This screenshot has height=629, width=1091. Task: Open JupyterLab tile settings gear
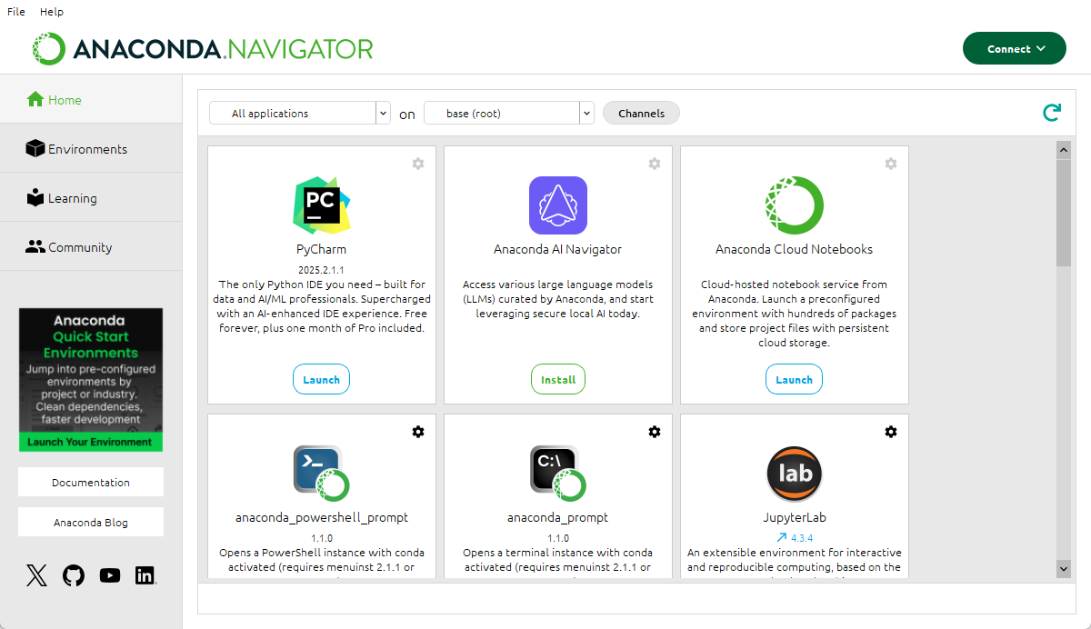[891, 432]
